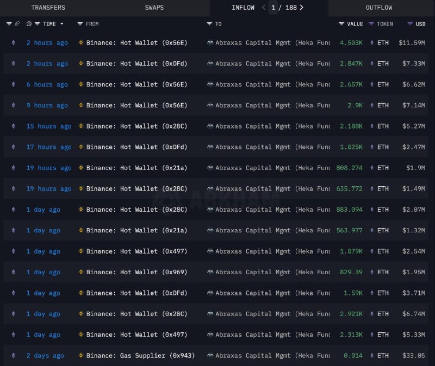Open the OUTFLOW tab

coord(378,8)
